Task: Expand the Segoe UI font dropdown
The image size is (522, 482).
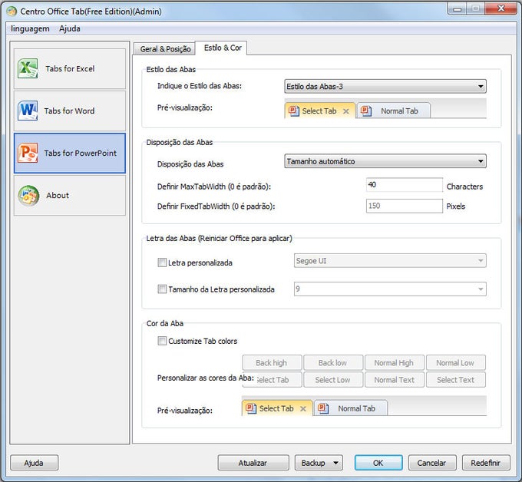Action: (x=390, y=261)
